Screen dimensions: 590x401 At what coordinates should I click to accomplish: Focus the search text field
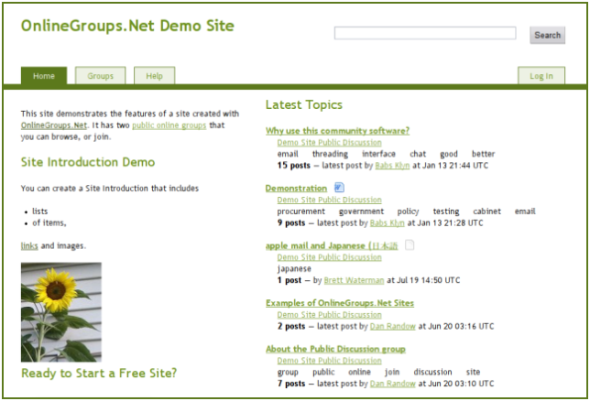point(424,34)
